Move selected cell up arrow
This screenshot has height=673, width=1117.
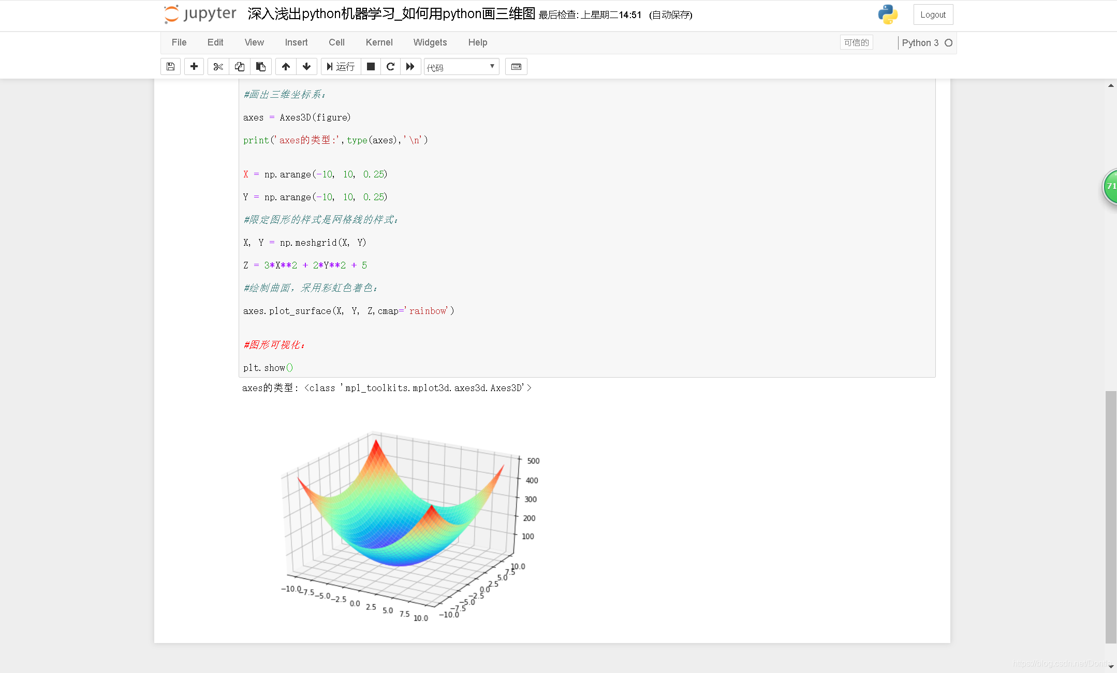(286, 67)
